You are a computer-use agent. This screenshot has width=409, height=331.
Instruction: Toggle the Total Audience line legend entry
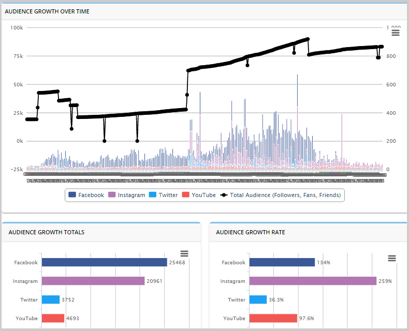click(281, 195)
